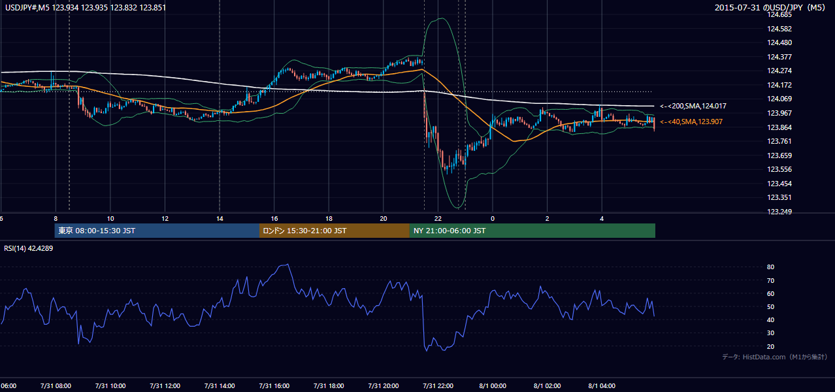
Task: Click price axis label 124.480
Action: click(780, 43)
